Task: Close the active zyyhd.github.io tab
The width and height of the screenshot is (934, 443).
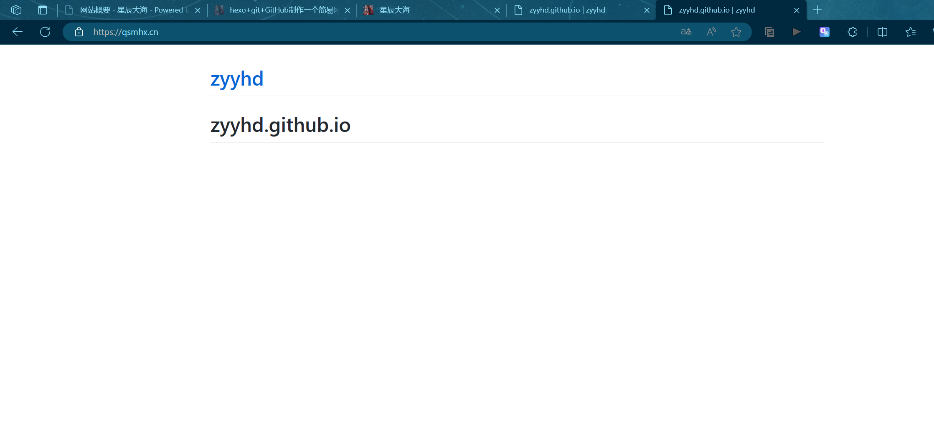Action: pos(797,10)
